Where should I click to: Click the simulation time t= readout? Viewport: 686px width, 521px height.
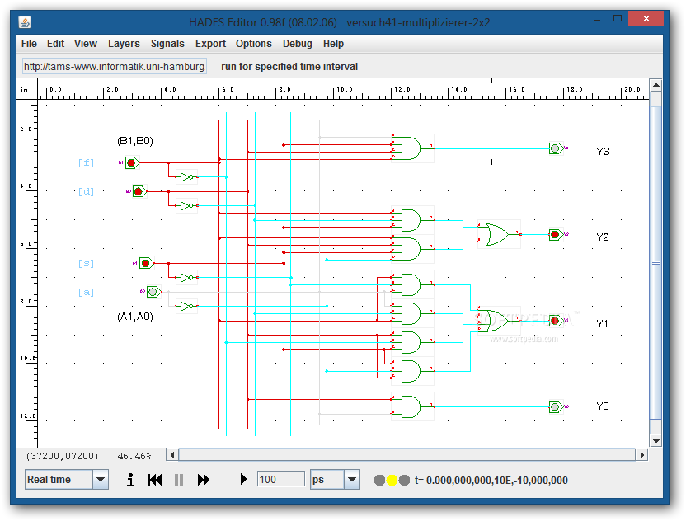pos(491,481)
